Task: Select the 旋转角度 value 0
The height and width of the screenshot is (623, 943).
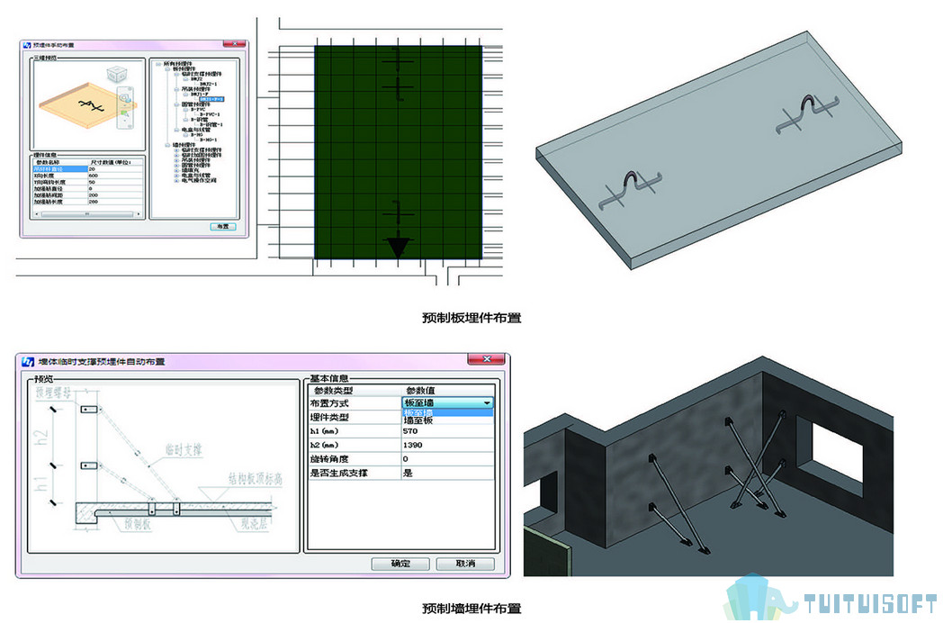Action: coord(447,458)
